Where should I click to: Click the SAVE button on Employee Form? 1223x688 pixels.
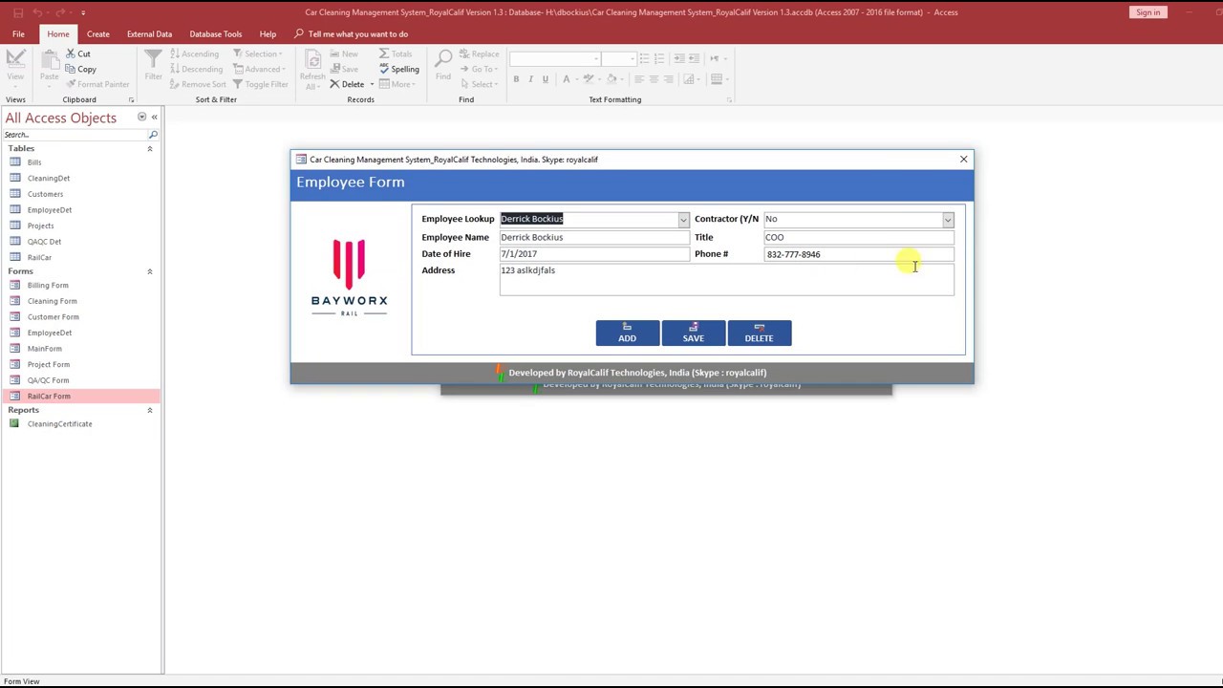[x=694, y=333]
